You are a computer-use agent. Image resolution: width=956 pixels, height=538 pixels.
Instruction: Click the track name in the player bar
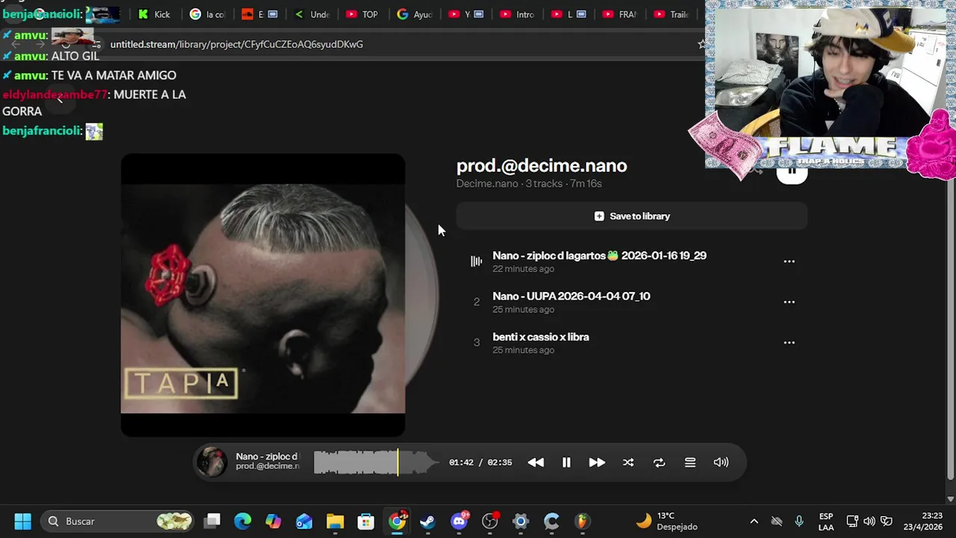click(x=267, y=457)
